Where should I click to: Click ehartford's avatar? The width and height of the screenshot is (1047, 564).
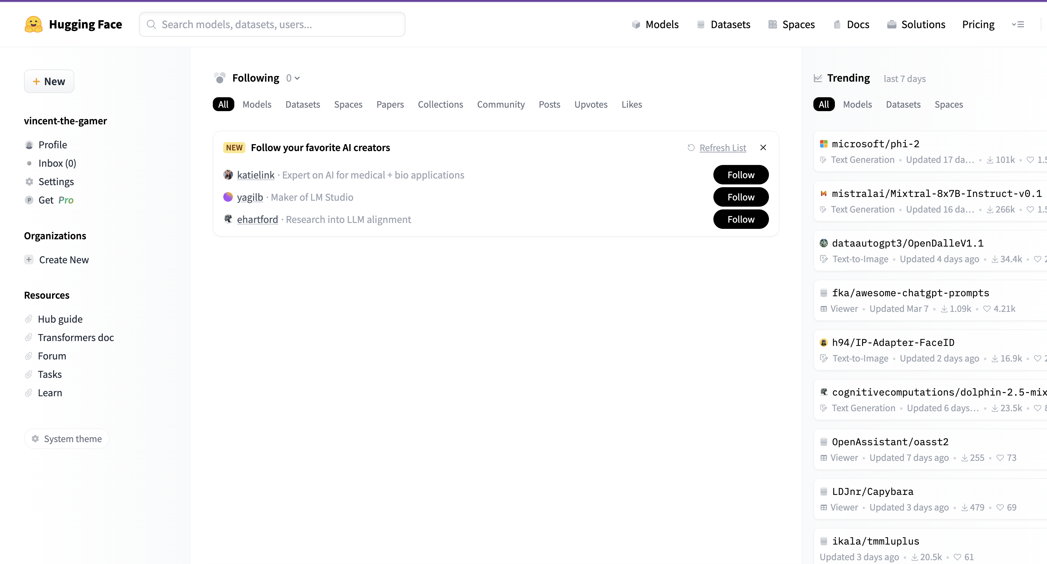pos(228,219)
